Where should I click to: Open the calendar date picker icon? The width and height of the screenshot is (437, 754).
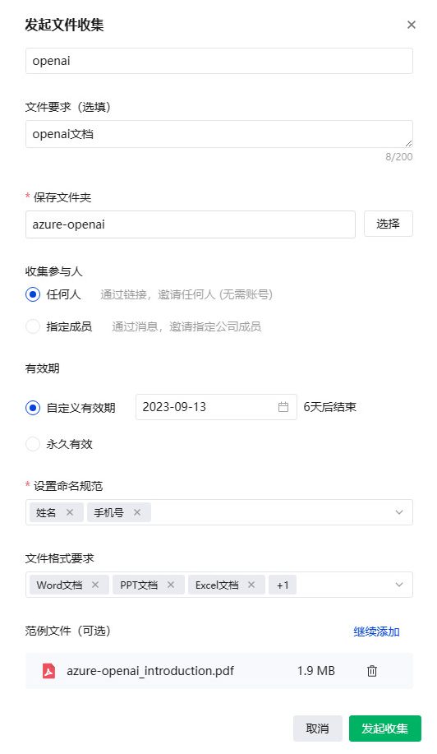(x=283, y=407)
